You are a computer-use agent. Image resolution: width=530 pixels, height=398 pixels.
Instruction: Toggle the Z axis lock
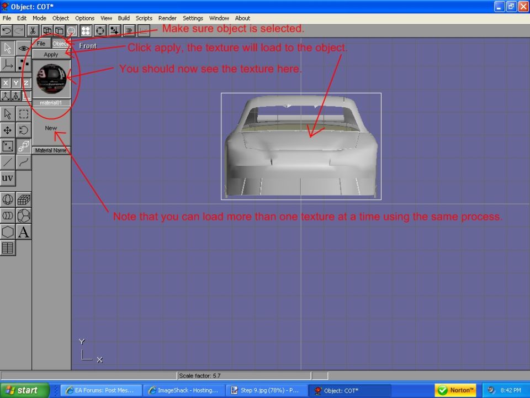26,83
